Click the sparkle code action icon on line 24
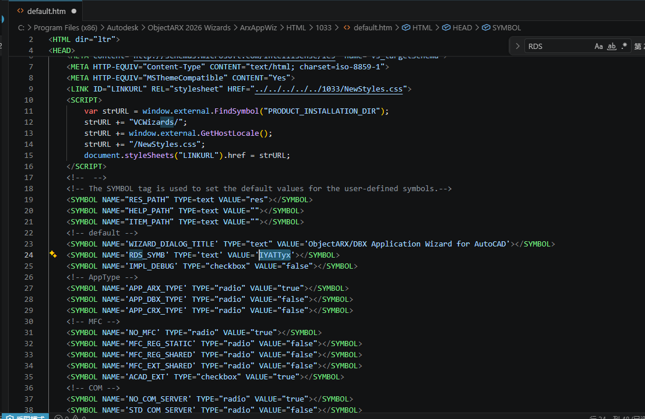 pyautogui.click(x=53, y=255)
